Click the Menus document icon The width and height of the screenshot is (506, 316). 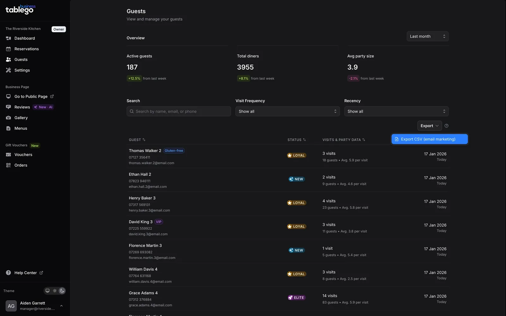coord(9,128)
